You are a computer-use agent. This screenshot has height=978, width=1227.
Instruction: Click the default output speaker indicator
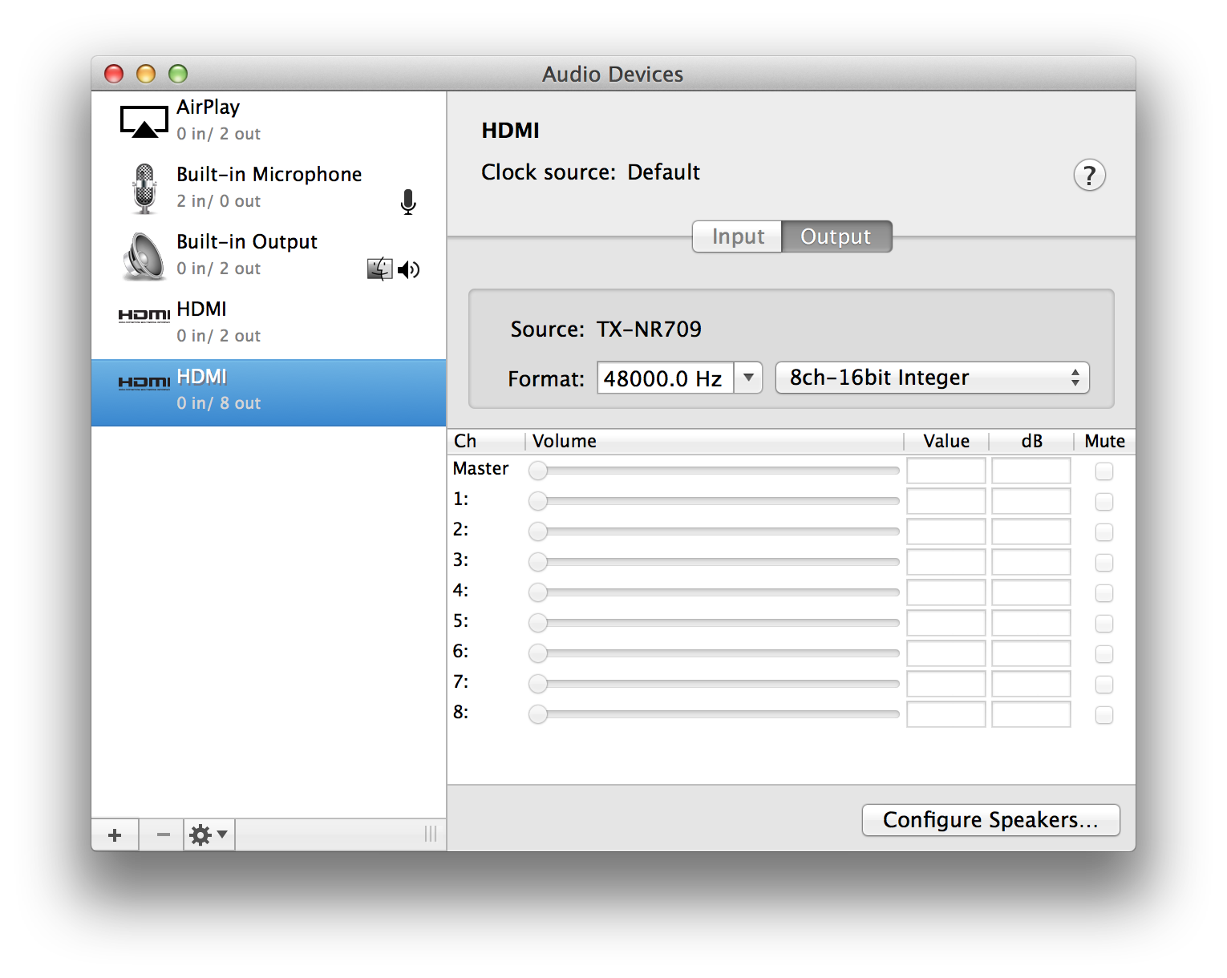[409, 269]
